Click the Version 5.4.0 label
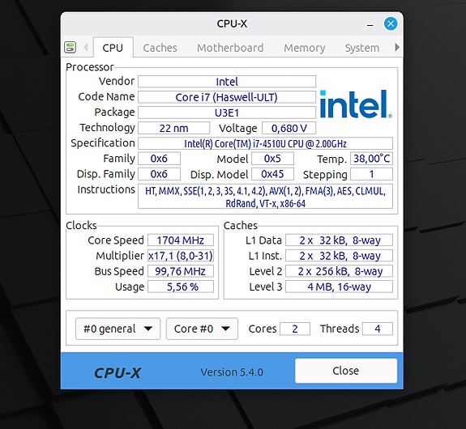This screenshot has width=466, height=429. click(232, 372)
